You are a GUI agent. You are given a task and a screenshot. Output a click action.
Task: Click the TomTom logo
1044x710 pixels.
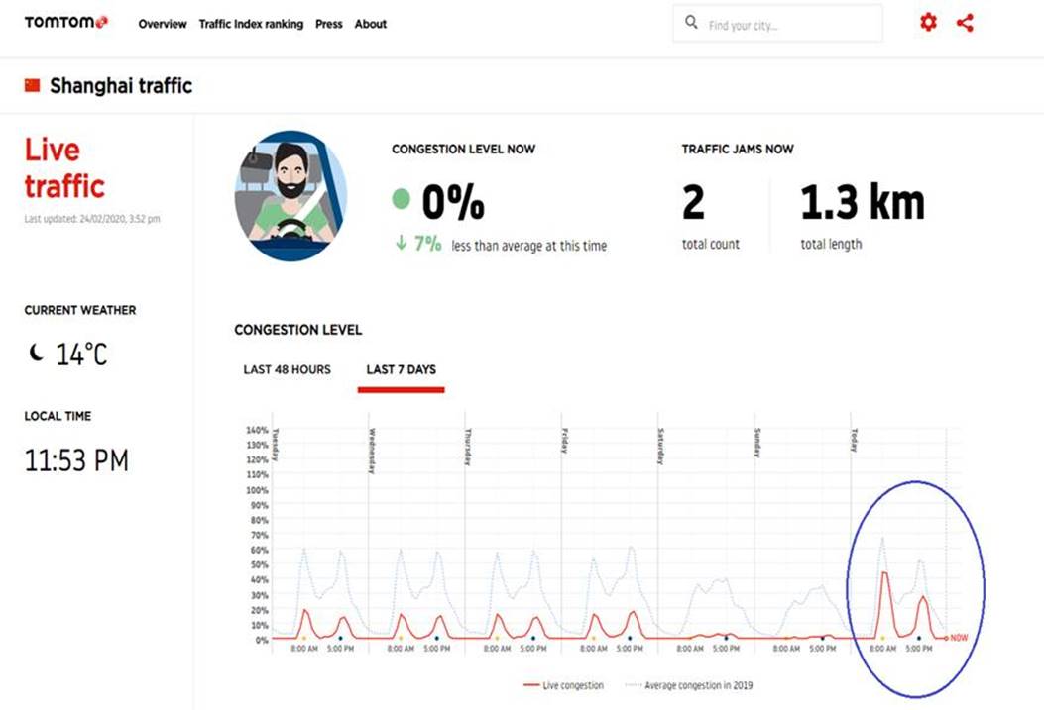click(x=66, y=23)
